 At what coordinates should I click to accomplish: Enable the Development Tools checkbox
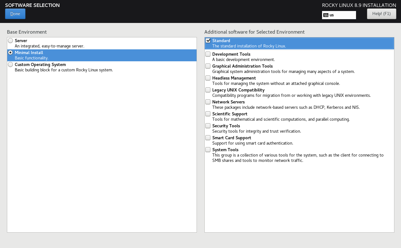click(208, 54)
